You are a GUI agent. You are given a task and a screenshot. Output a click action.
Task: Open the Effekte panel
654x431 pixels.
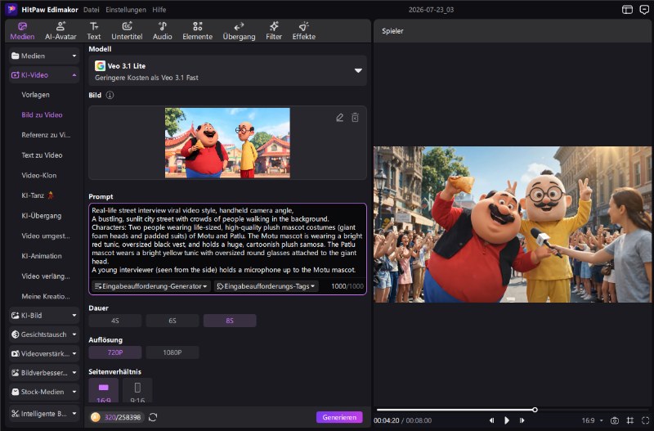(303, 31)
